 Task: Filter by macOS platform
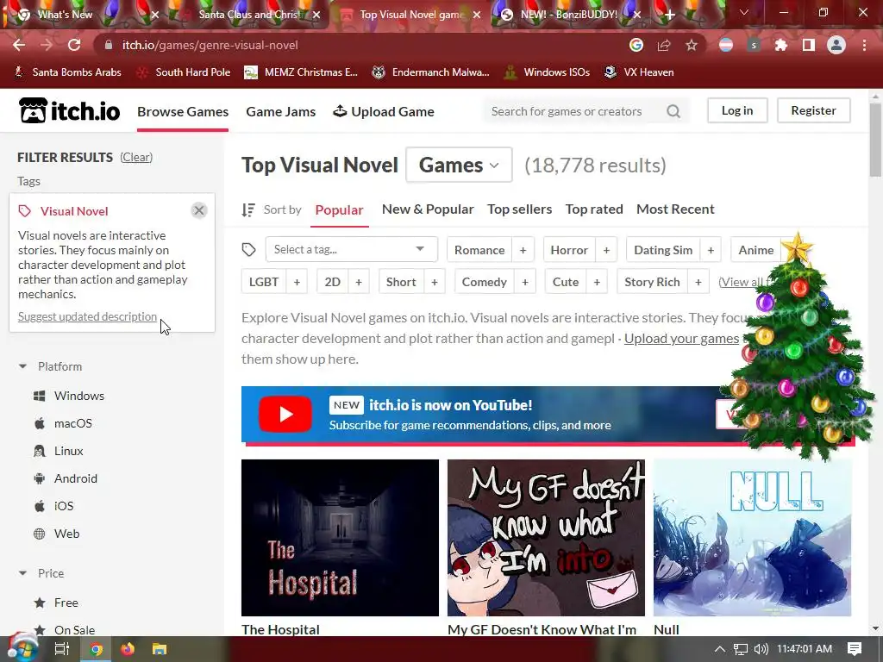(x=73, y=423)
